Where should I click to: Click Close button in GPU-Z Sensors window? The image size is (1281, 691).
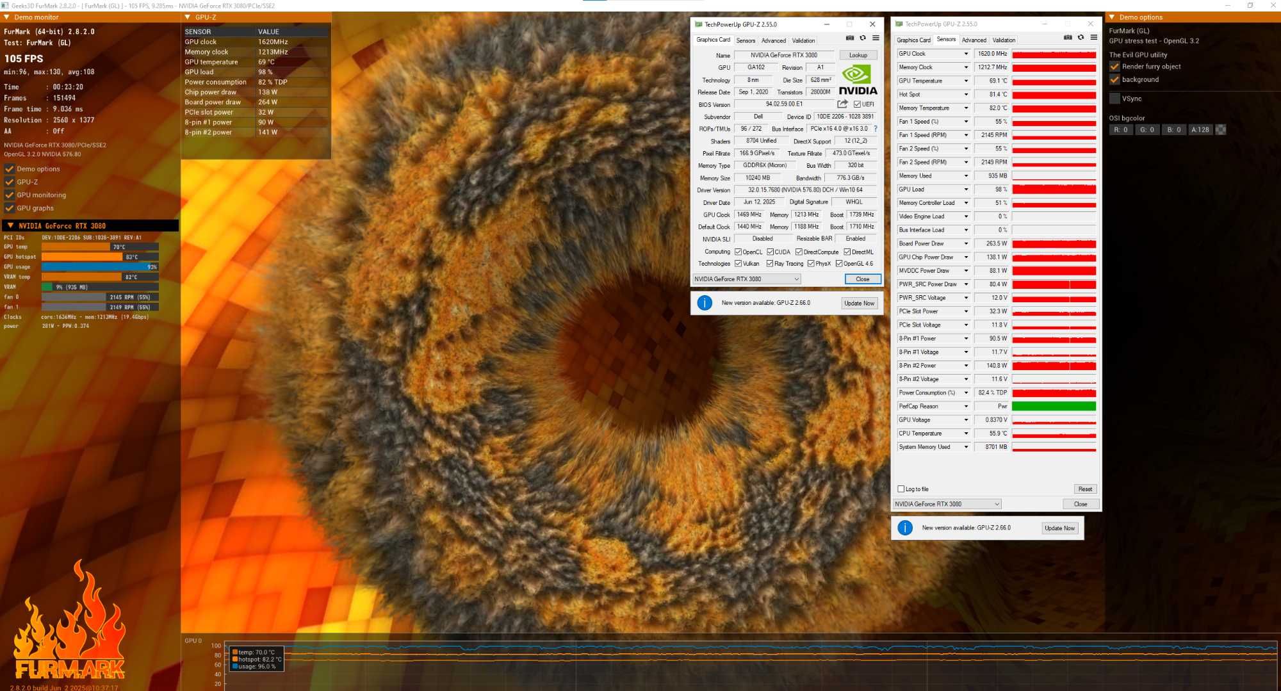tap(1081, 504)
